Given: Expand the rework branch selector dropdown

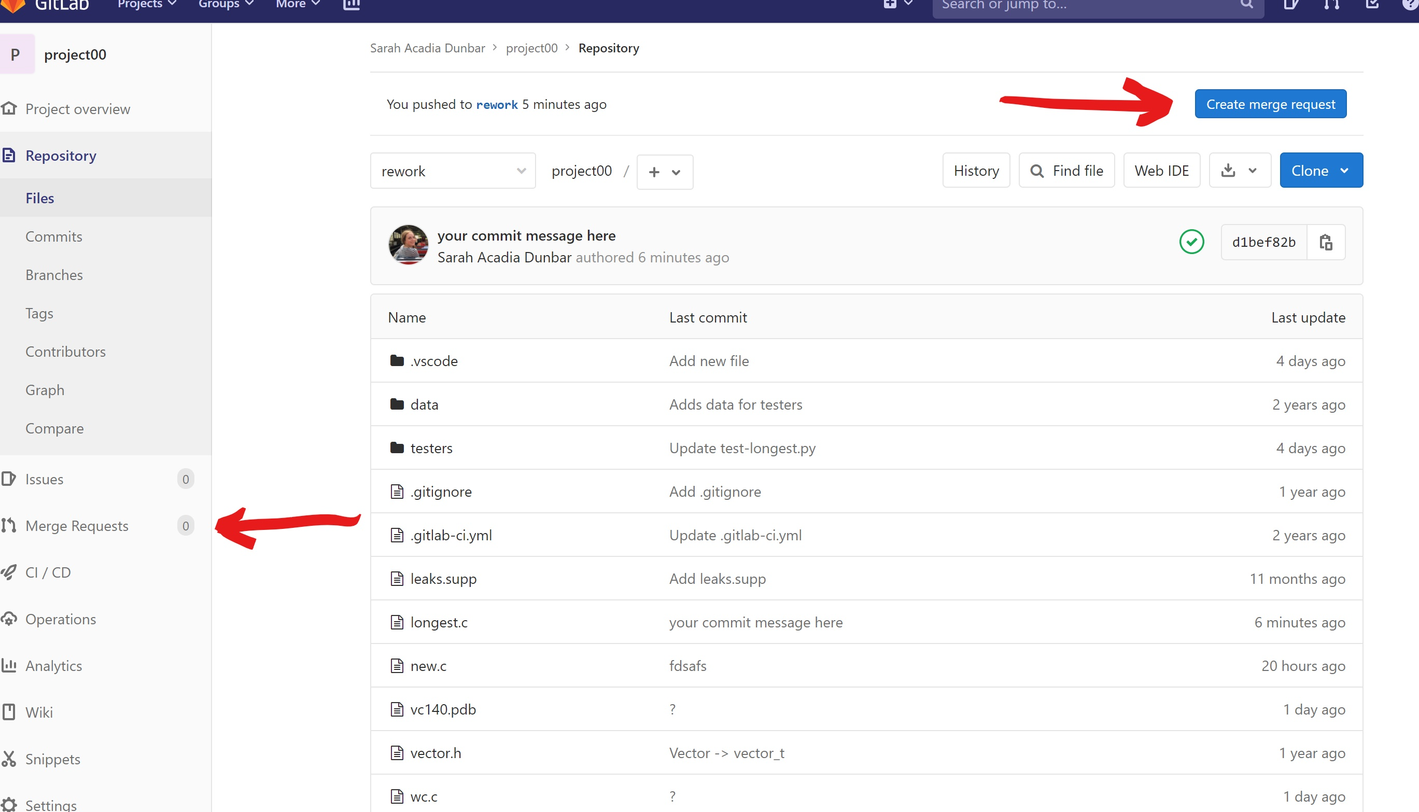Looking at the screenshot, I should click(452, 171).
